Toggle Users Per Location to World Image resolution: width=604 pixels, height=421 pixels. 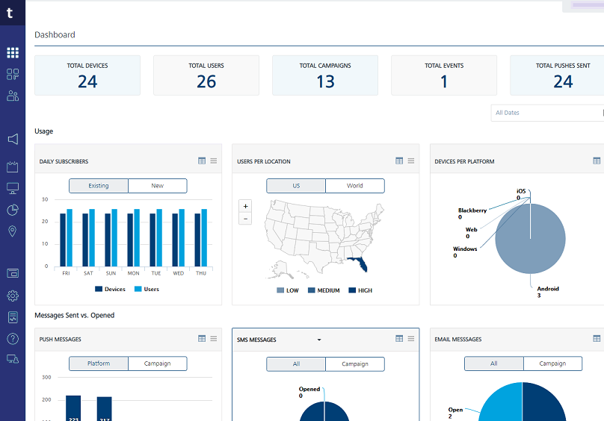coord(355,185)
